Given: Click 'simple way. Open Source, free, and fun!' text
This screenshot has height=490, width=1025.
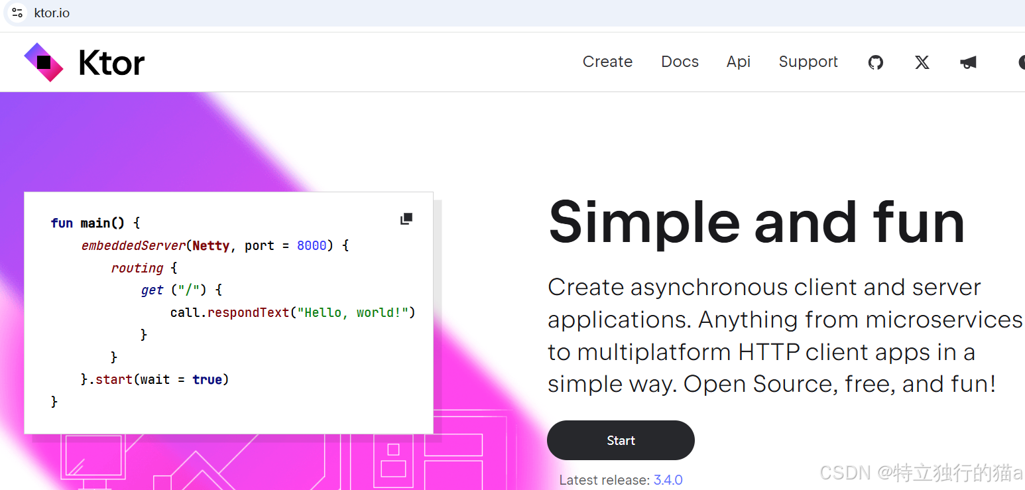Looking at the screenshot, I should [x=772, y=384].
